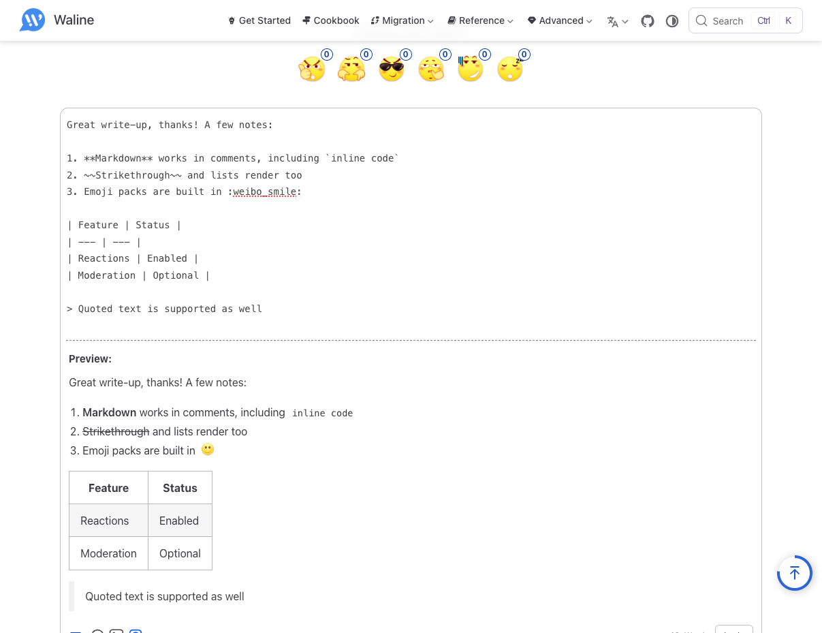This screenshot has width=822, height=633.
Task: Open the Cookbook page
Action: tap(331, 20)
